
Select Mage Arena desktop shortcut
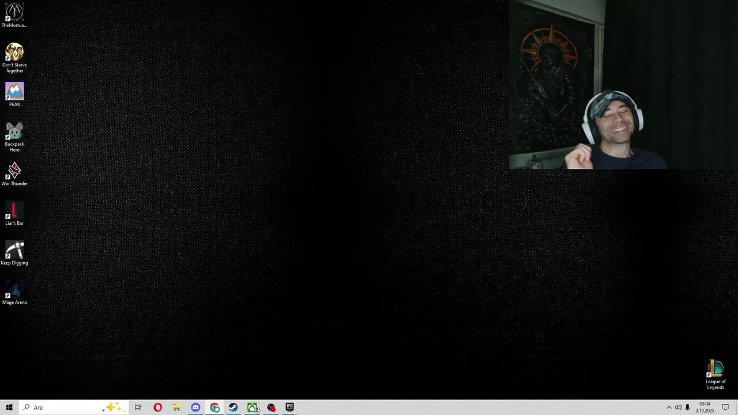pos(14,293)
